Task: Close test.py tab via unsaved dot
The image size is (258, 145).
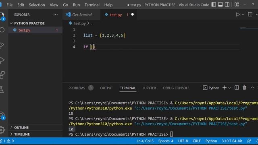Action: tap(133, 14)
